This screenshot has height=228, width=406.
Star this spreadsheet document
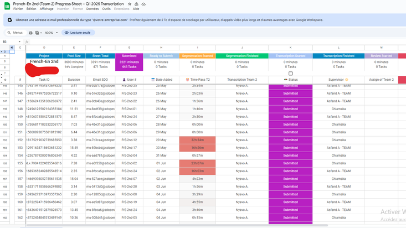tap(130, 4)
